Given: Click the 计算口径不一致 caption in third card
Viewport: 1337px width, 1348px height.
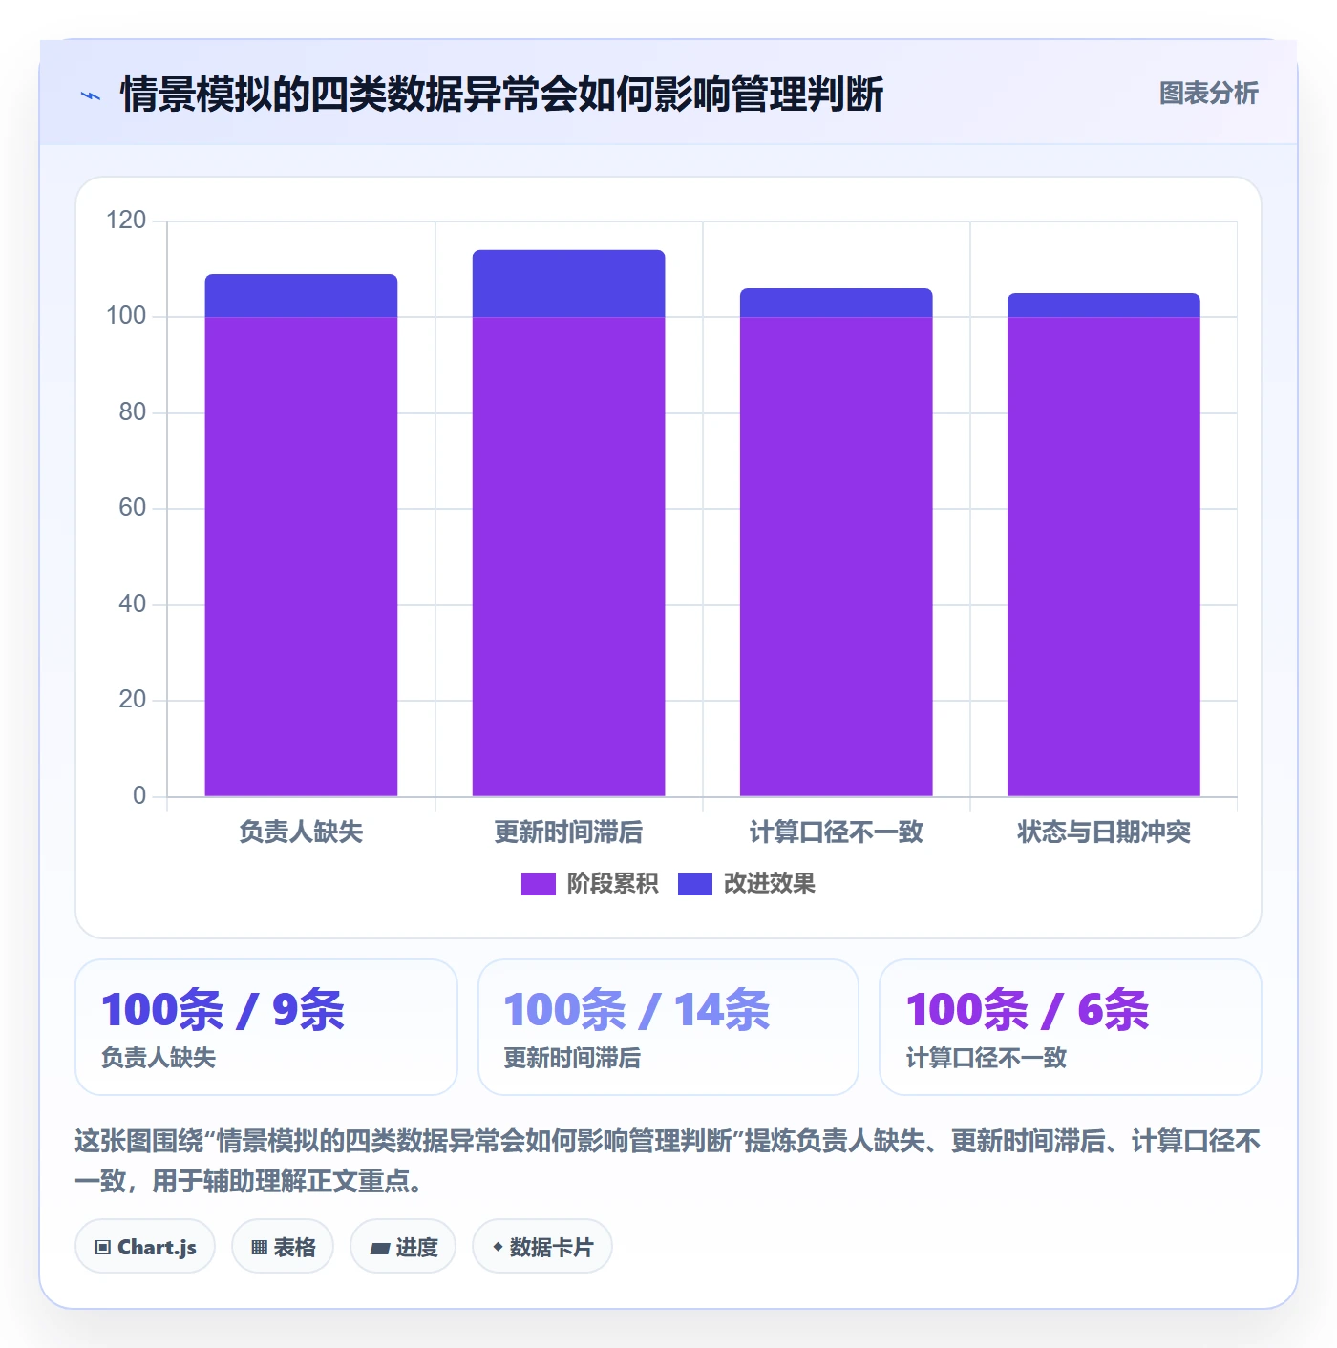Looking at the screenshot, I should [987, 1058].
